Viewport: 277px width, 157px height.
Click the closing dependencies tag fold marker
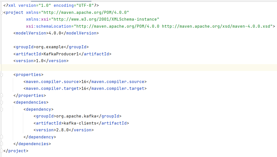coord(1,144)
